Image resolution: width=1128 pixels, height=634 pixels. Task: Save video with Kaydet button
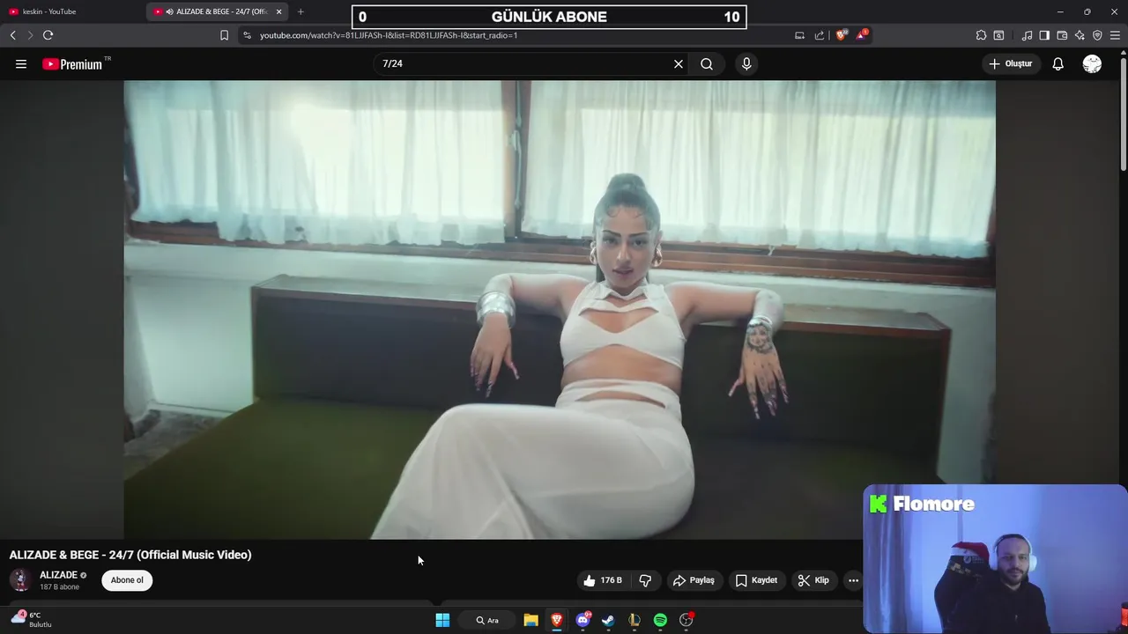tap(756, 580)
